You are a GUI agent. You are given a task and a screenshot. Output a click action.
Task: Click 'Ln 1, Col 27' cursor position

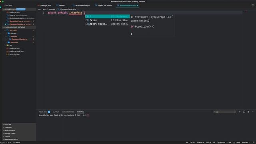[190, 142]
